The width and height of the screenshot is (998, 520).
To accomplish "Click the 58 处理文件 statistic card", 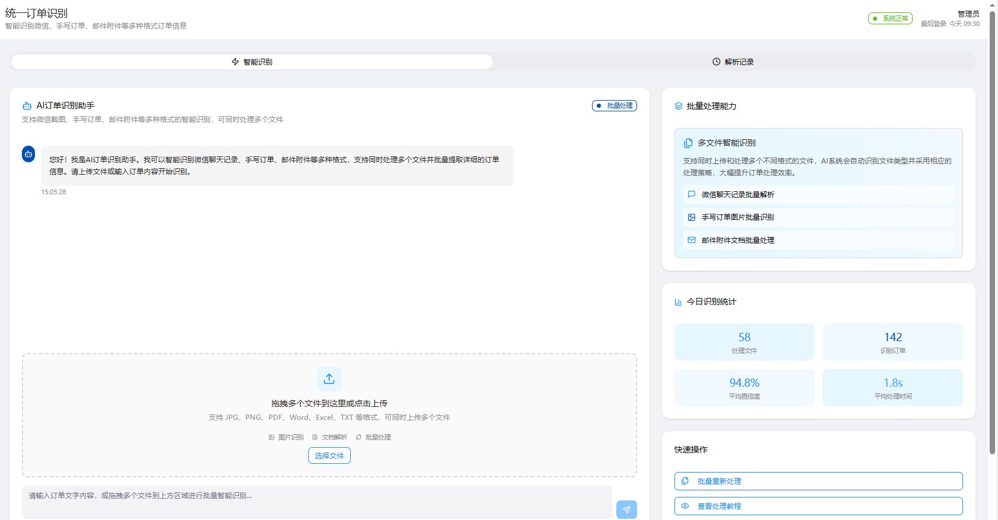I will point(744,342).
